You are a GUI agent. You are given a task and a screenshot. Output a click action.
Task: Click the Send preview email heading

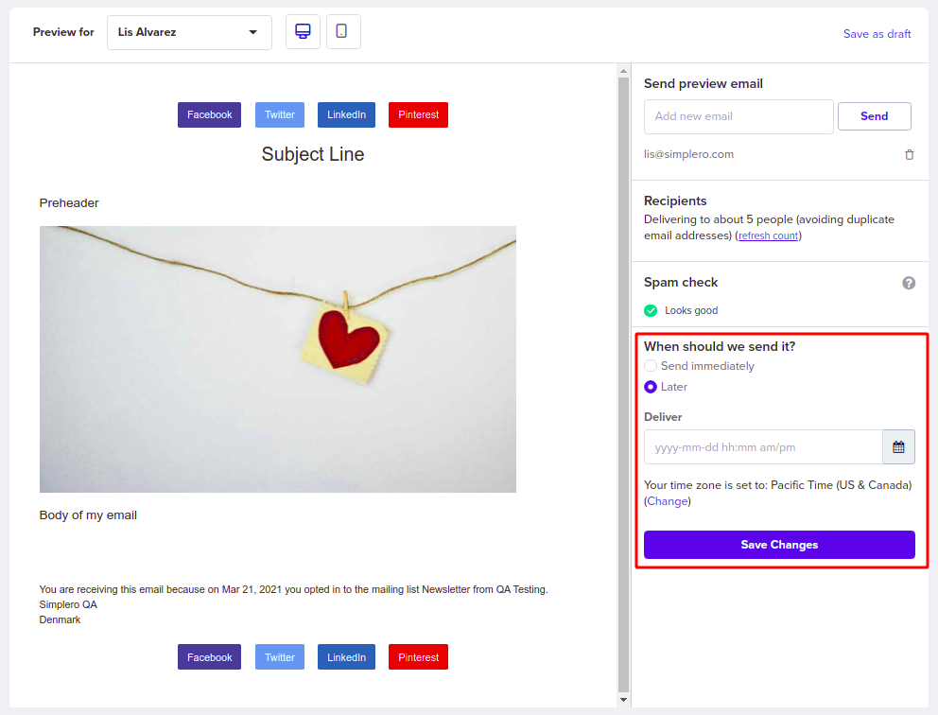pos(703,84)
